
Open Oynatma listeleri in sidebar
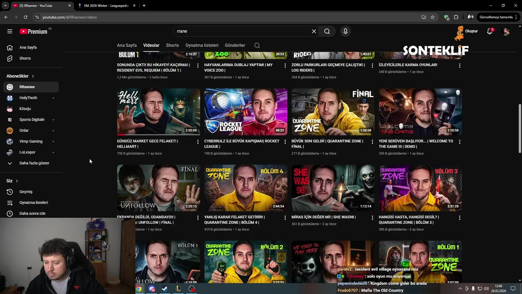pyautogui.click(x=31, y=203)
